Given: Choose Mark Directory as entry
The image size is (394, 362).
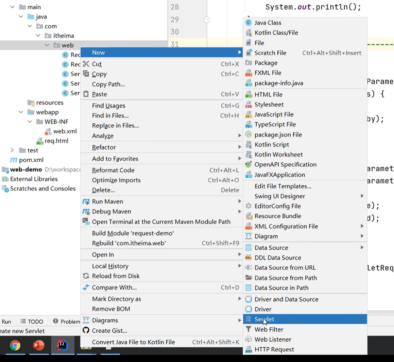Looking at the screenshot, I should tap(161, 299).
